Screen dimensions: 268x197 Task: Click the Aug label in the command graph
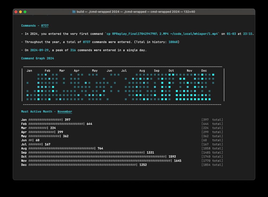tap(142, 71)
